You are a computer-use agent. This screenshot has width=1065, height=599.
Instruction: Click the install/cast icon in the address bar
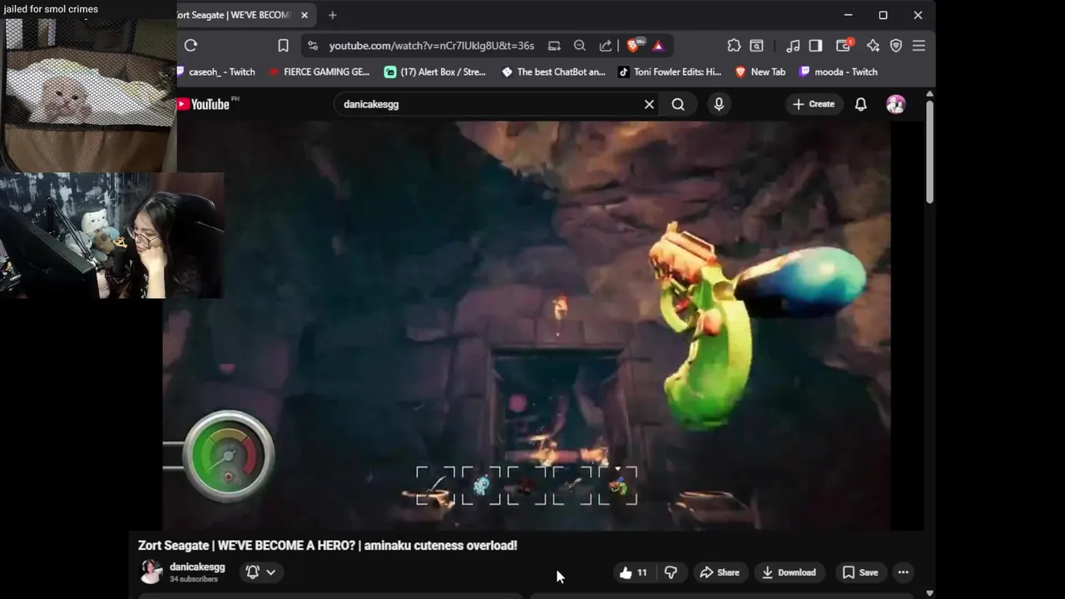click(554, 46)
